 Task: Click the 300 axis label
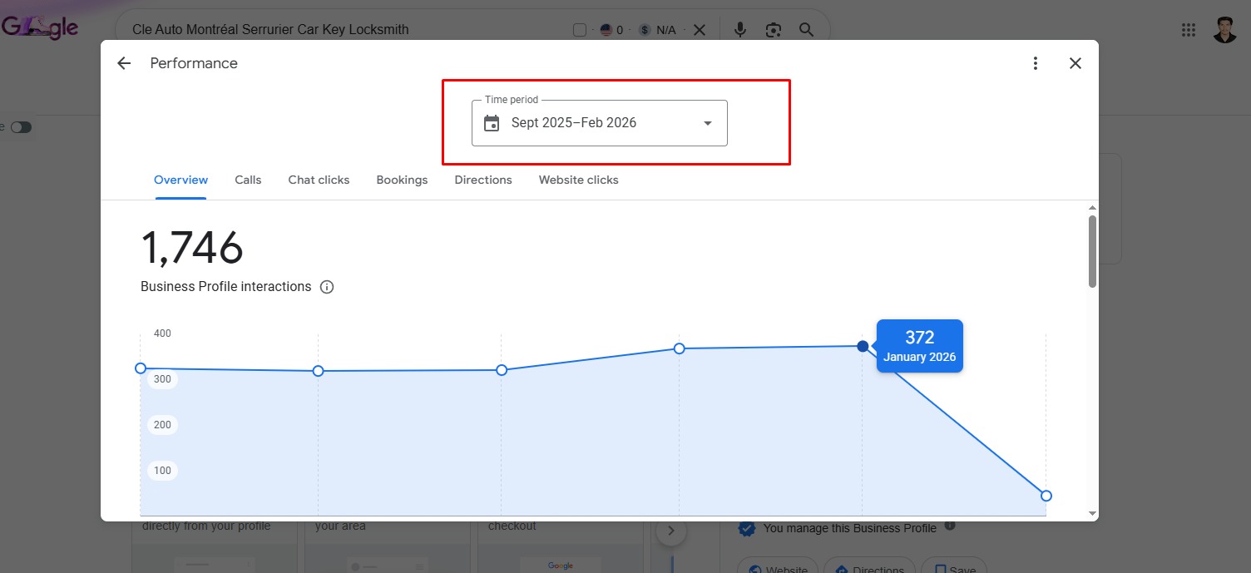[x=162, y=379]
